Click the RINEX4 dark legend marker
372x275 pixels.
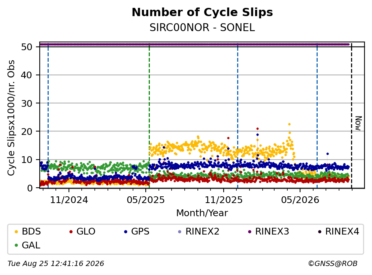[x=320, y=232]
